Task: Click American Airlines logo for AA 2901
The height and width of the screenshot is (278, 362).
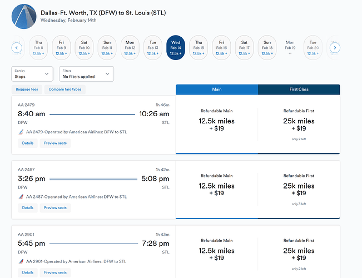Action: click(x=21, y=262)
